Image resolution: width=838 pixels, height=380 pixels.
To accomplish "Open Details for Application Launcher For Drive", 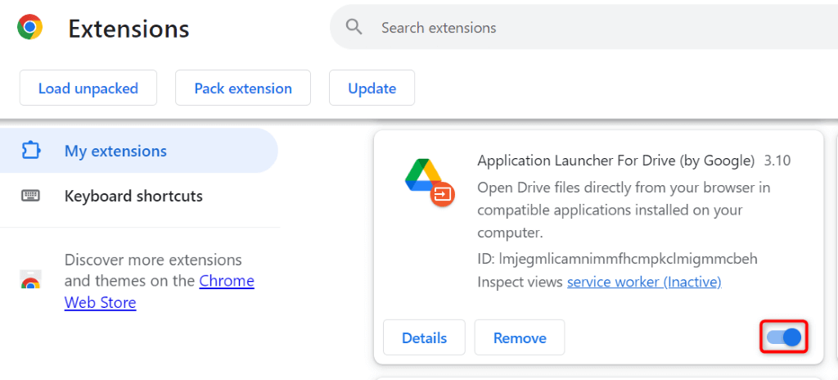I will click(x=424, y=337).
